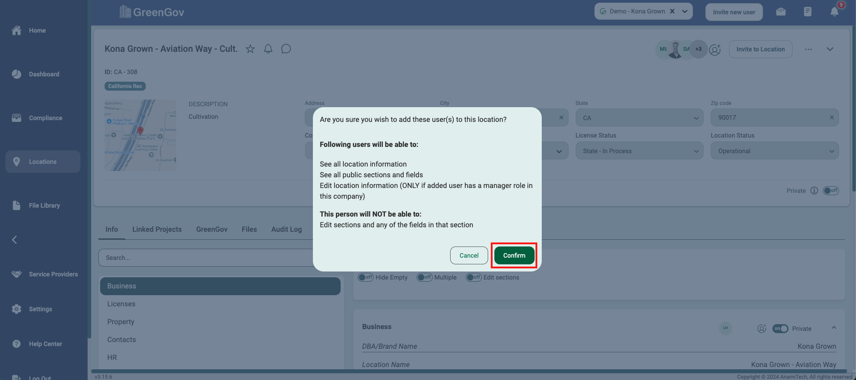Click the add-user icon beside the +3 avatar
Screen dimensions: 856x380
click(x=715, y=49)
